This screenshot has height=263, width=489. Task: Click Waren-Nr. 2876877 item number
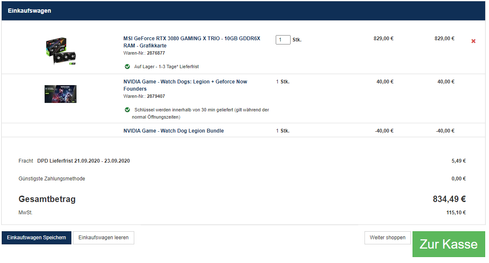144,53
